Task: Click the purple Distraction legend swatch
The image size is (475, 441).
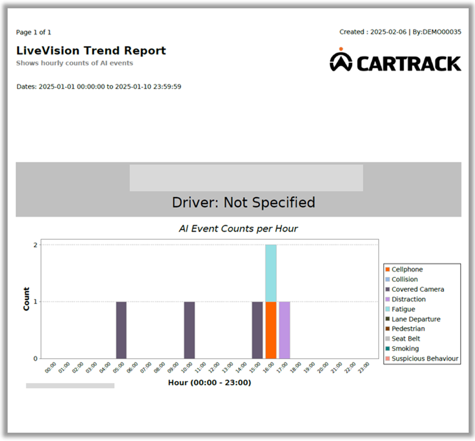Action: [x=387, y=299]
